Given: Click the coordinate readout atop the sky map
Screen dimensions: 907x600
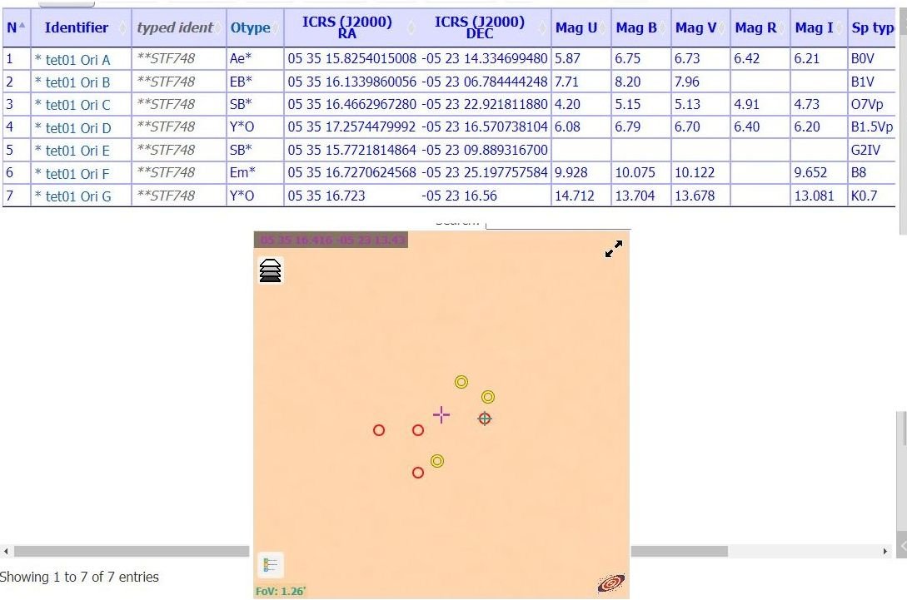Looking at the screenshot, I should [x=331, y=240].
